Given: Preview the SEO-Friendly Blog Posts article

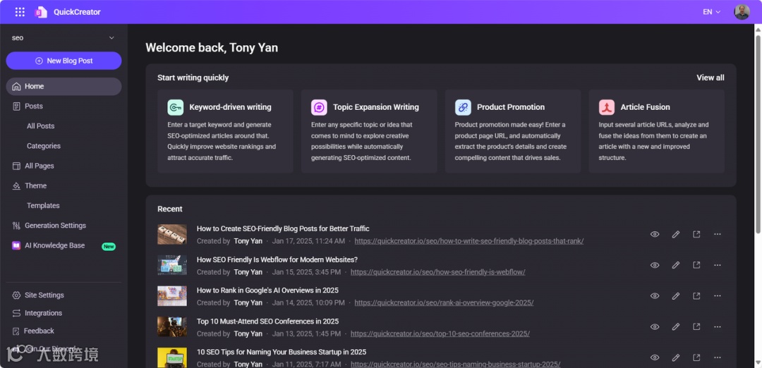Looking at the screenshot, I should coord(655,235).
